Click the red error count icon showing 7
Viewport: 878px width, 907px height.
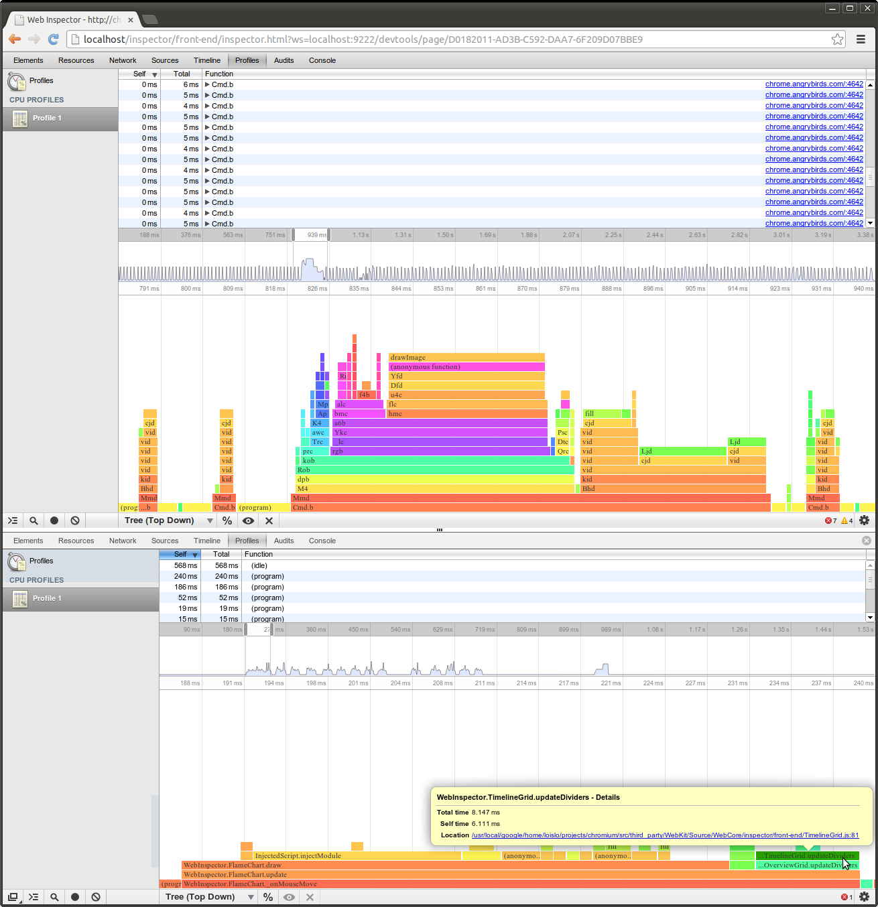point(830,520)
